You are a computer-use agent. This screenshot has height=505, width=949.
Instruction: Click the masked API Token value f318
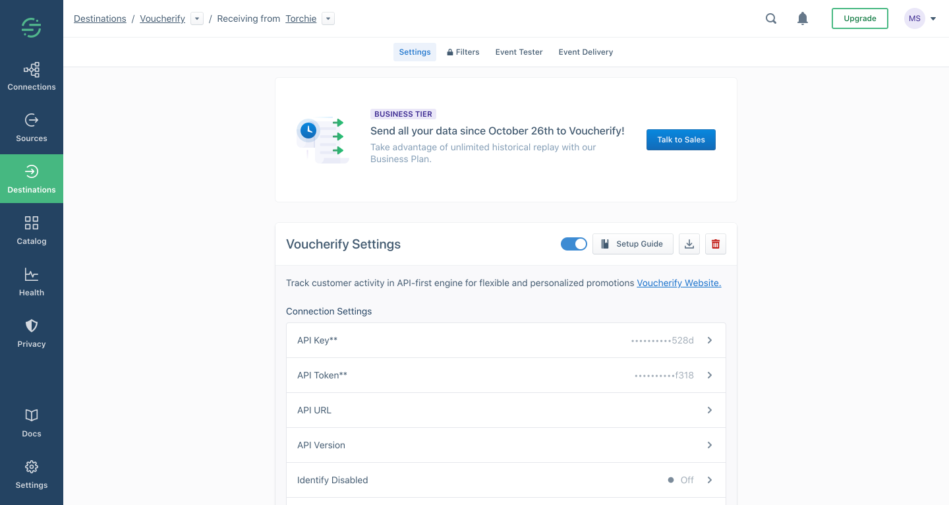tap(664, 375)
